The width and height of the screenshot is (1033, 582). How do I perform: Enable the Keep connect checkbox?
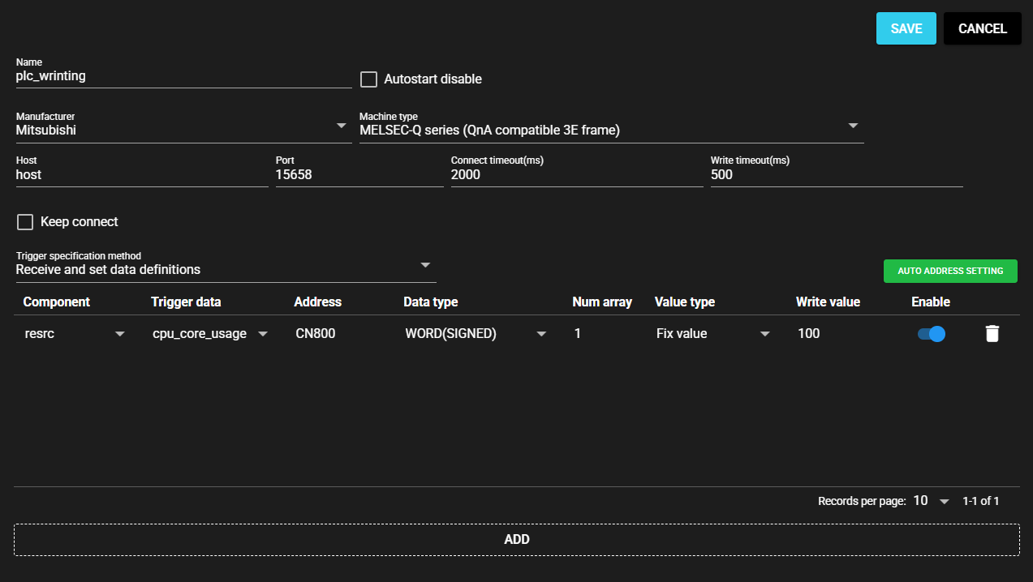coord(25,222)
